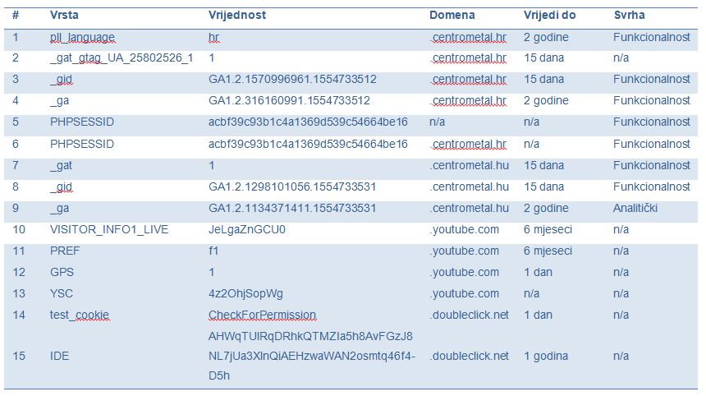
Task: Click the Vrijednost column header
Action: [x=236, y=15]
